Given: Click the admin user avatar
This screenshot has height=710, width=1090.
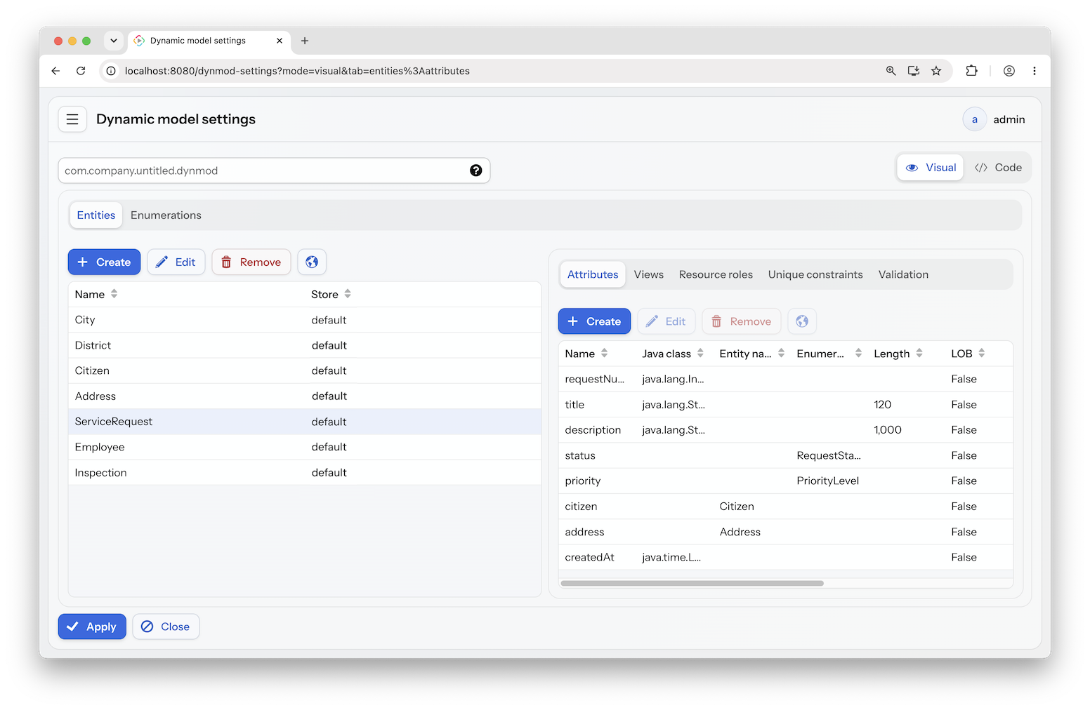Looking at the screenshot, I should (974, 119).
